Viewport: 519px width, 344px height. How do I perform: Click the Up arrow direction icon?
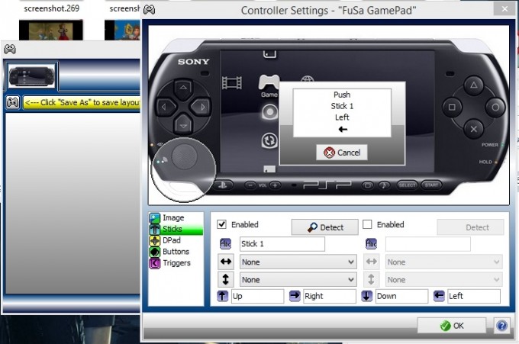[222, 296]
